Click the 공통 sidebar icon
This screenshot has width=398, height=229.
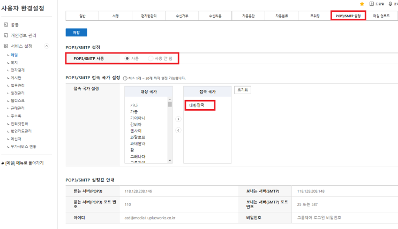pos(6,25)
